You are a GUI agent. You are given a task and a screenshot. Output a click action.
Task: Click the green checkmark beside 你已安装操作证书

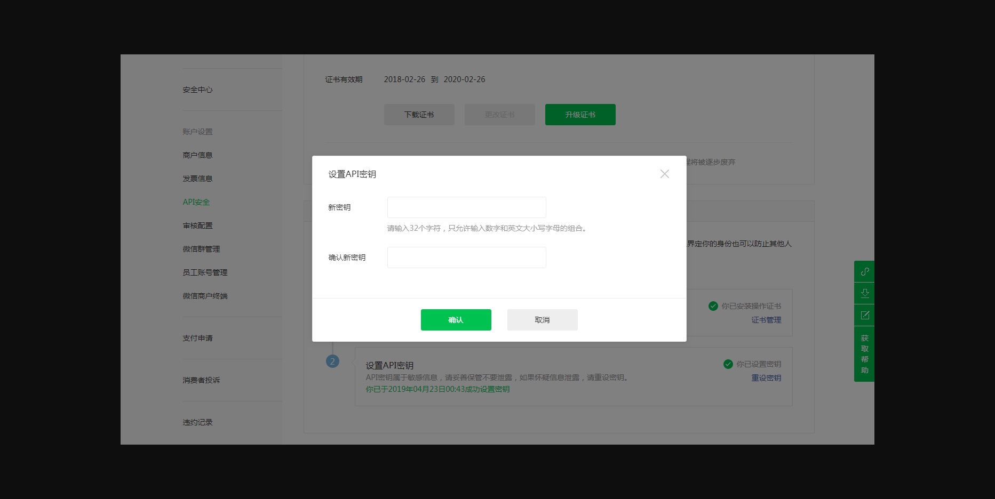pos(713,306)
